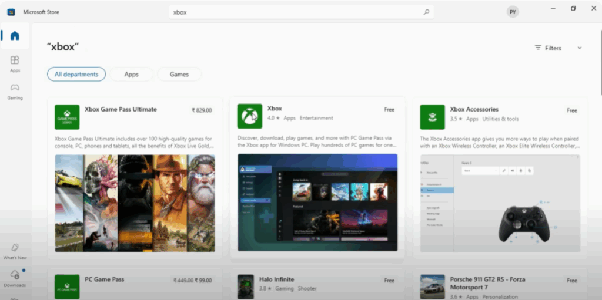The image size is (602, 300).
Task: Click the "xbox" results heading
Action: click(x=63, y=47)
